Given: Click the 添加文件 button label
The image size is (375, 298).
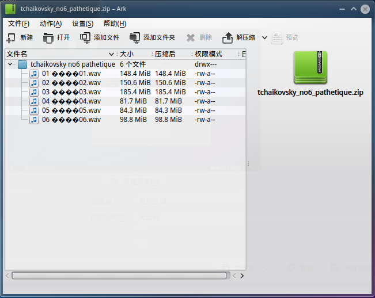Looking at the screenshot, I should [x=107, y=38].
